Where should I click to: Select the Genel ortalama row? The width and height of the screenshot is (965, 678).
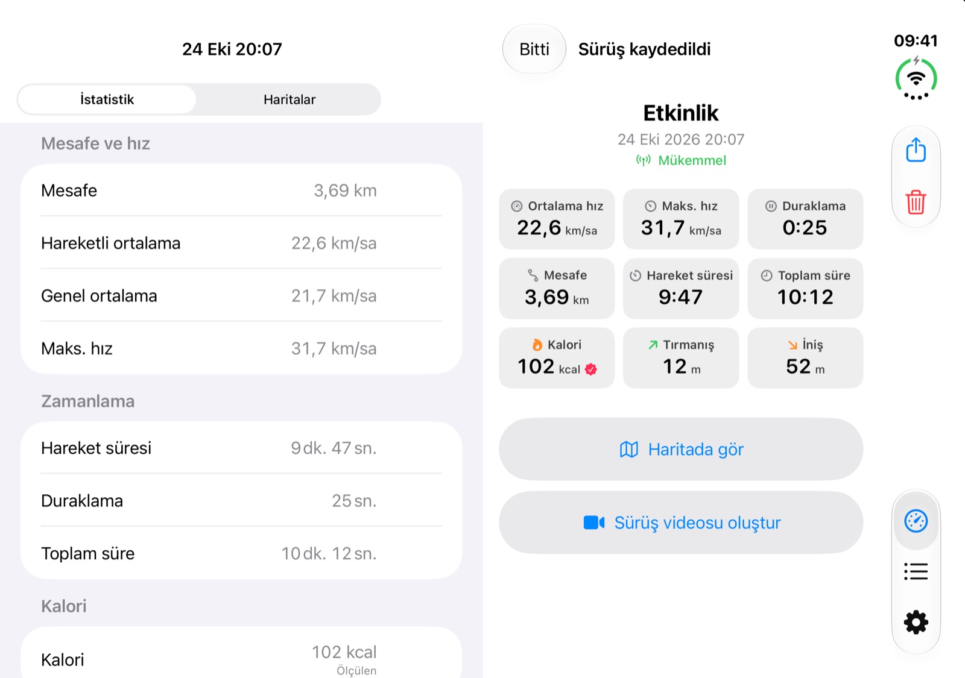click(241, 295)
